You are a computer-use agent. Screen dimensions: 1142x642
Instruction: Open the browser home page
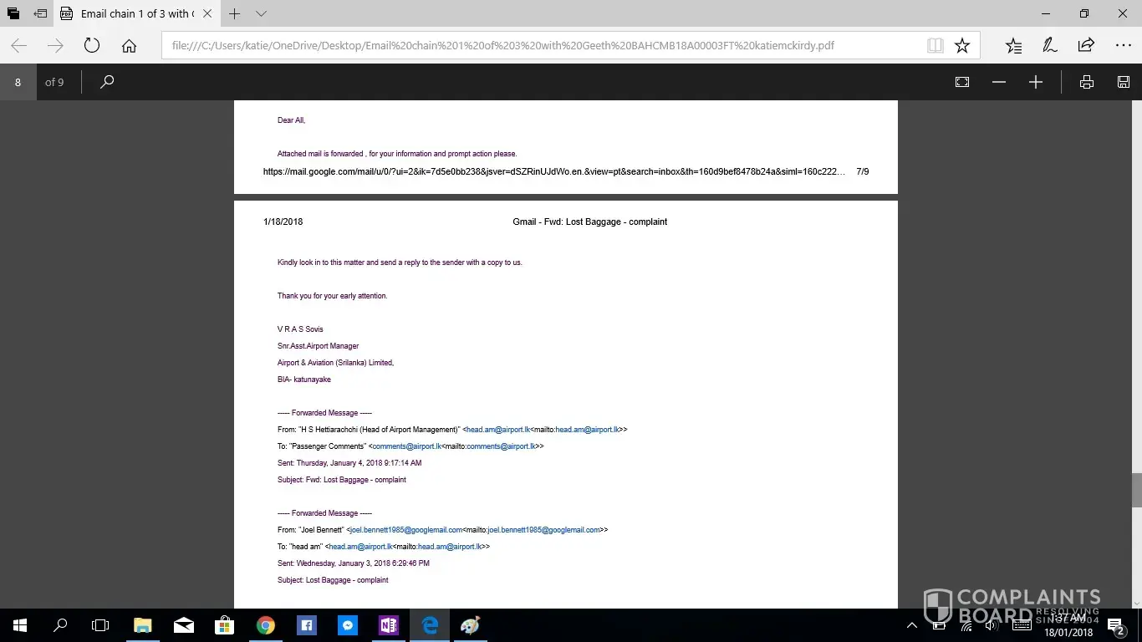pos(129,46)
